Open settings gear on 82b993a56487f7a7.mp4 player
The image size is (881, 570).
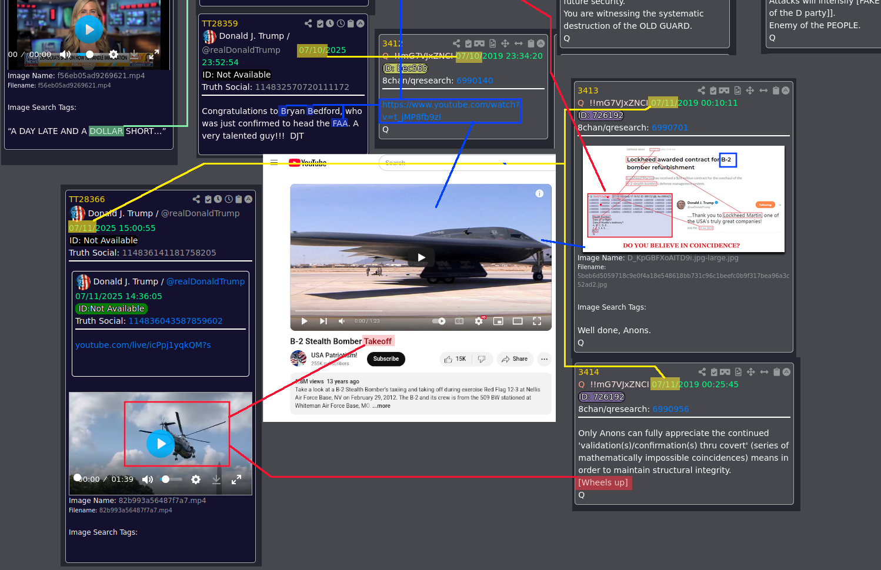(196, 480)
